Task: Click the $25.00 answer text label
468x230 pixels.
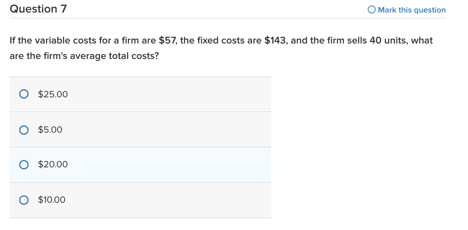Action: pyautogui.click(x=53, y=94)
